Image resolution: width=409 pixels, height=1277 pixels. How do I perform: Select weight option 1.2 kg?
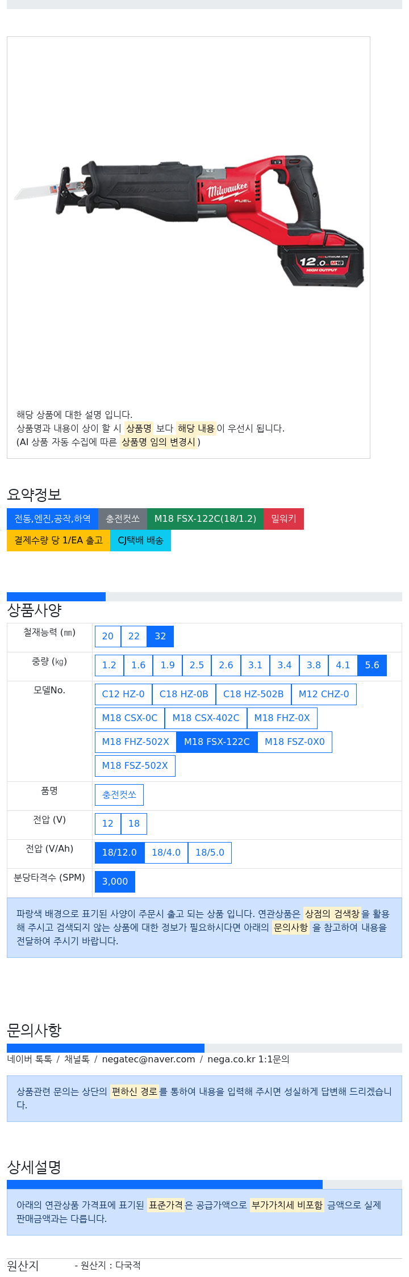coord(109,665)
